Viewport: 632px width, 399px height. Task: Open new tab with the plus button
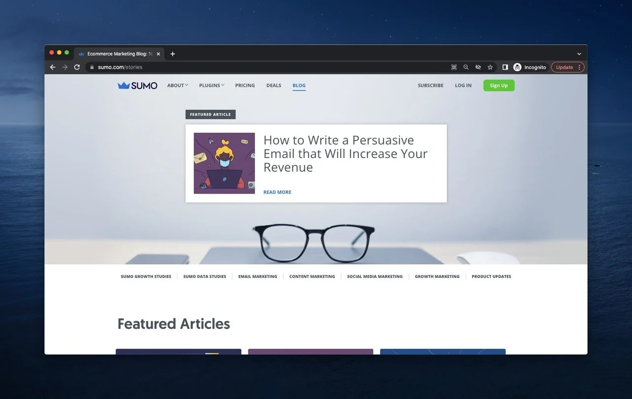point(172,54)
